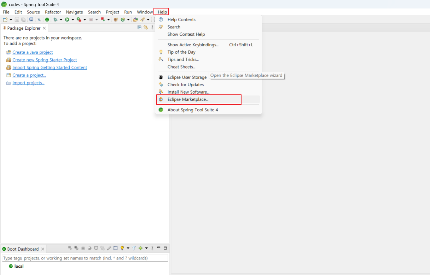Select Show Active Keybindings entry
430x275 pixels.
click(208, 45)
